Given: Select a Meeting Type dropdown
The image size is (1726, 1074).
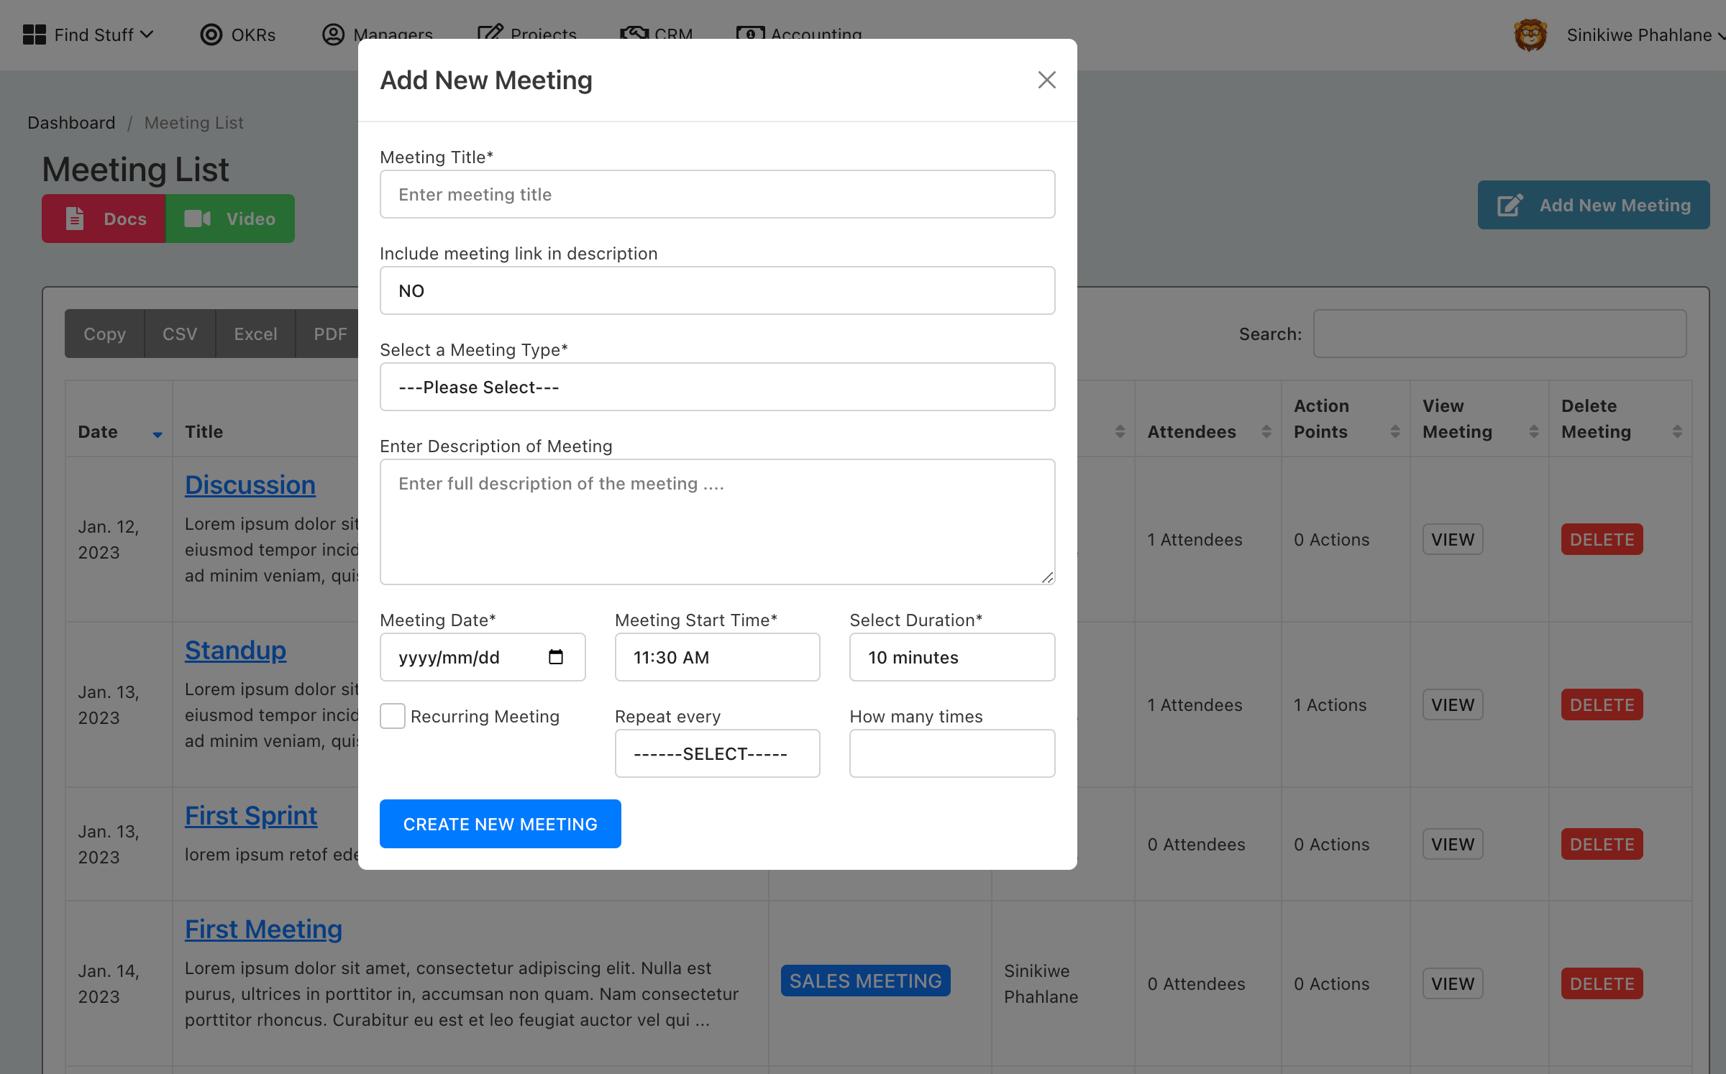Looking at the screenshot, I should 718,387.
